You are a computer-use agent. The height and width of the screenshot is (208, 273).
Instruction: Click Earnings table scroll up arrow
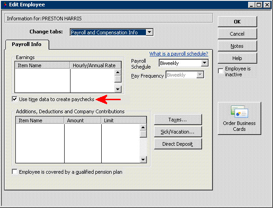[x=118, y=72]
